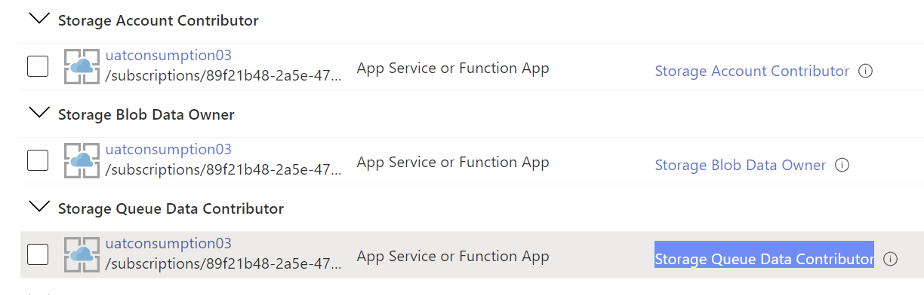924x295 pixels.
Task: Check the box in the Storage Account Contributor row
Action: coord(38,66)
